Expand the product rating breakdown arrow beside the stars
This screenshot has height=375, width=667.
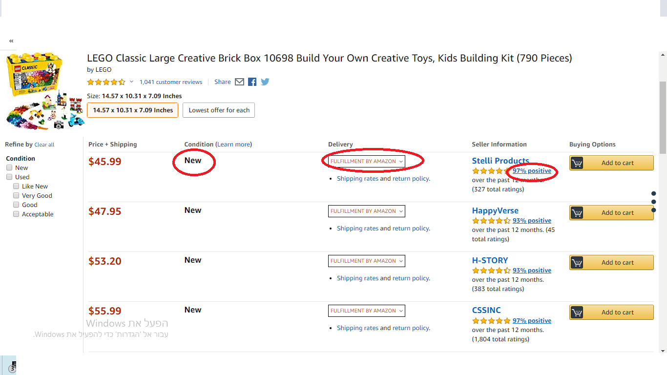(x=131, y=82)
